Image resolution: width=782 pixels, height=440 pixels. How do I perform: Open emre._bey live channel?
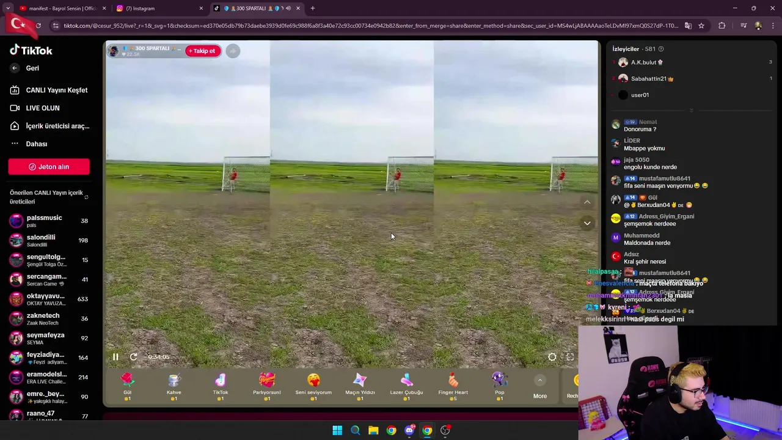(x=49, y=397)
